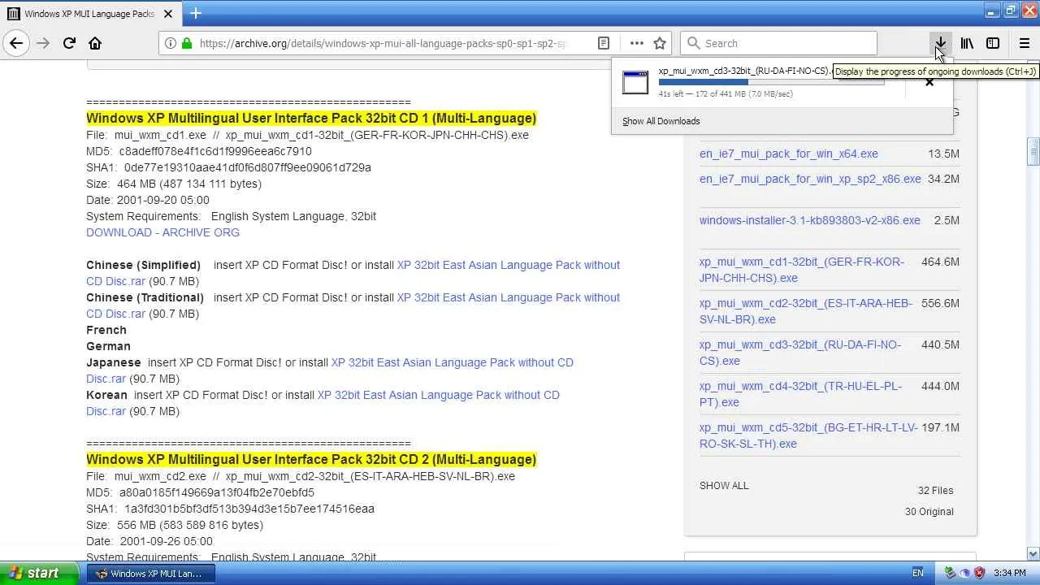
Task: Open the DOWNLOAD - ARCHIVE ORG link
Action: point(162,232)
